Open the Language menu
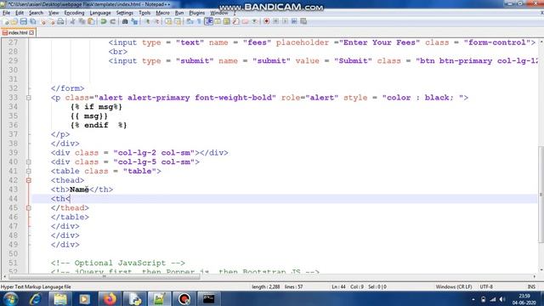 coord(100,13)
